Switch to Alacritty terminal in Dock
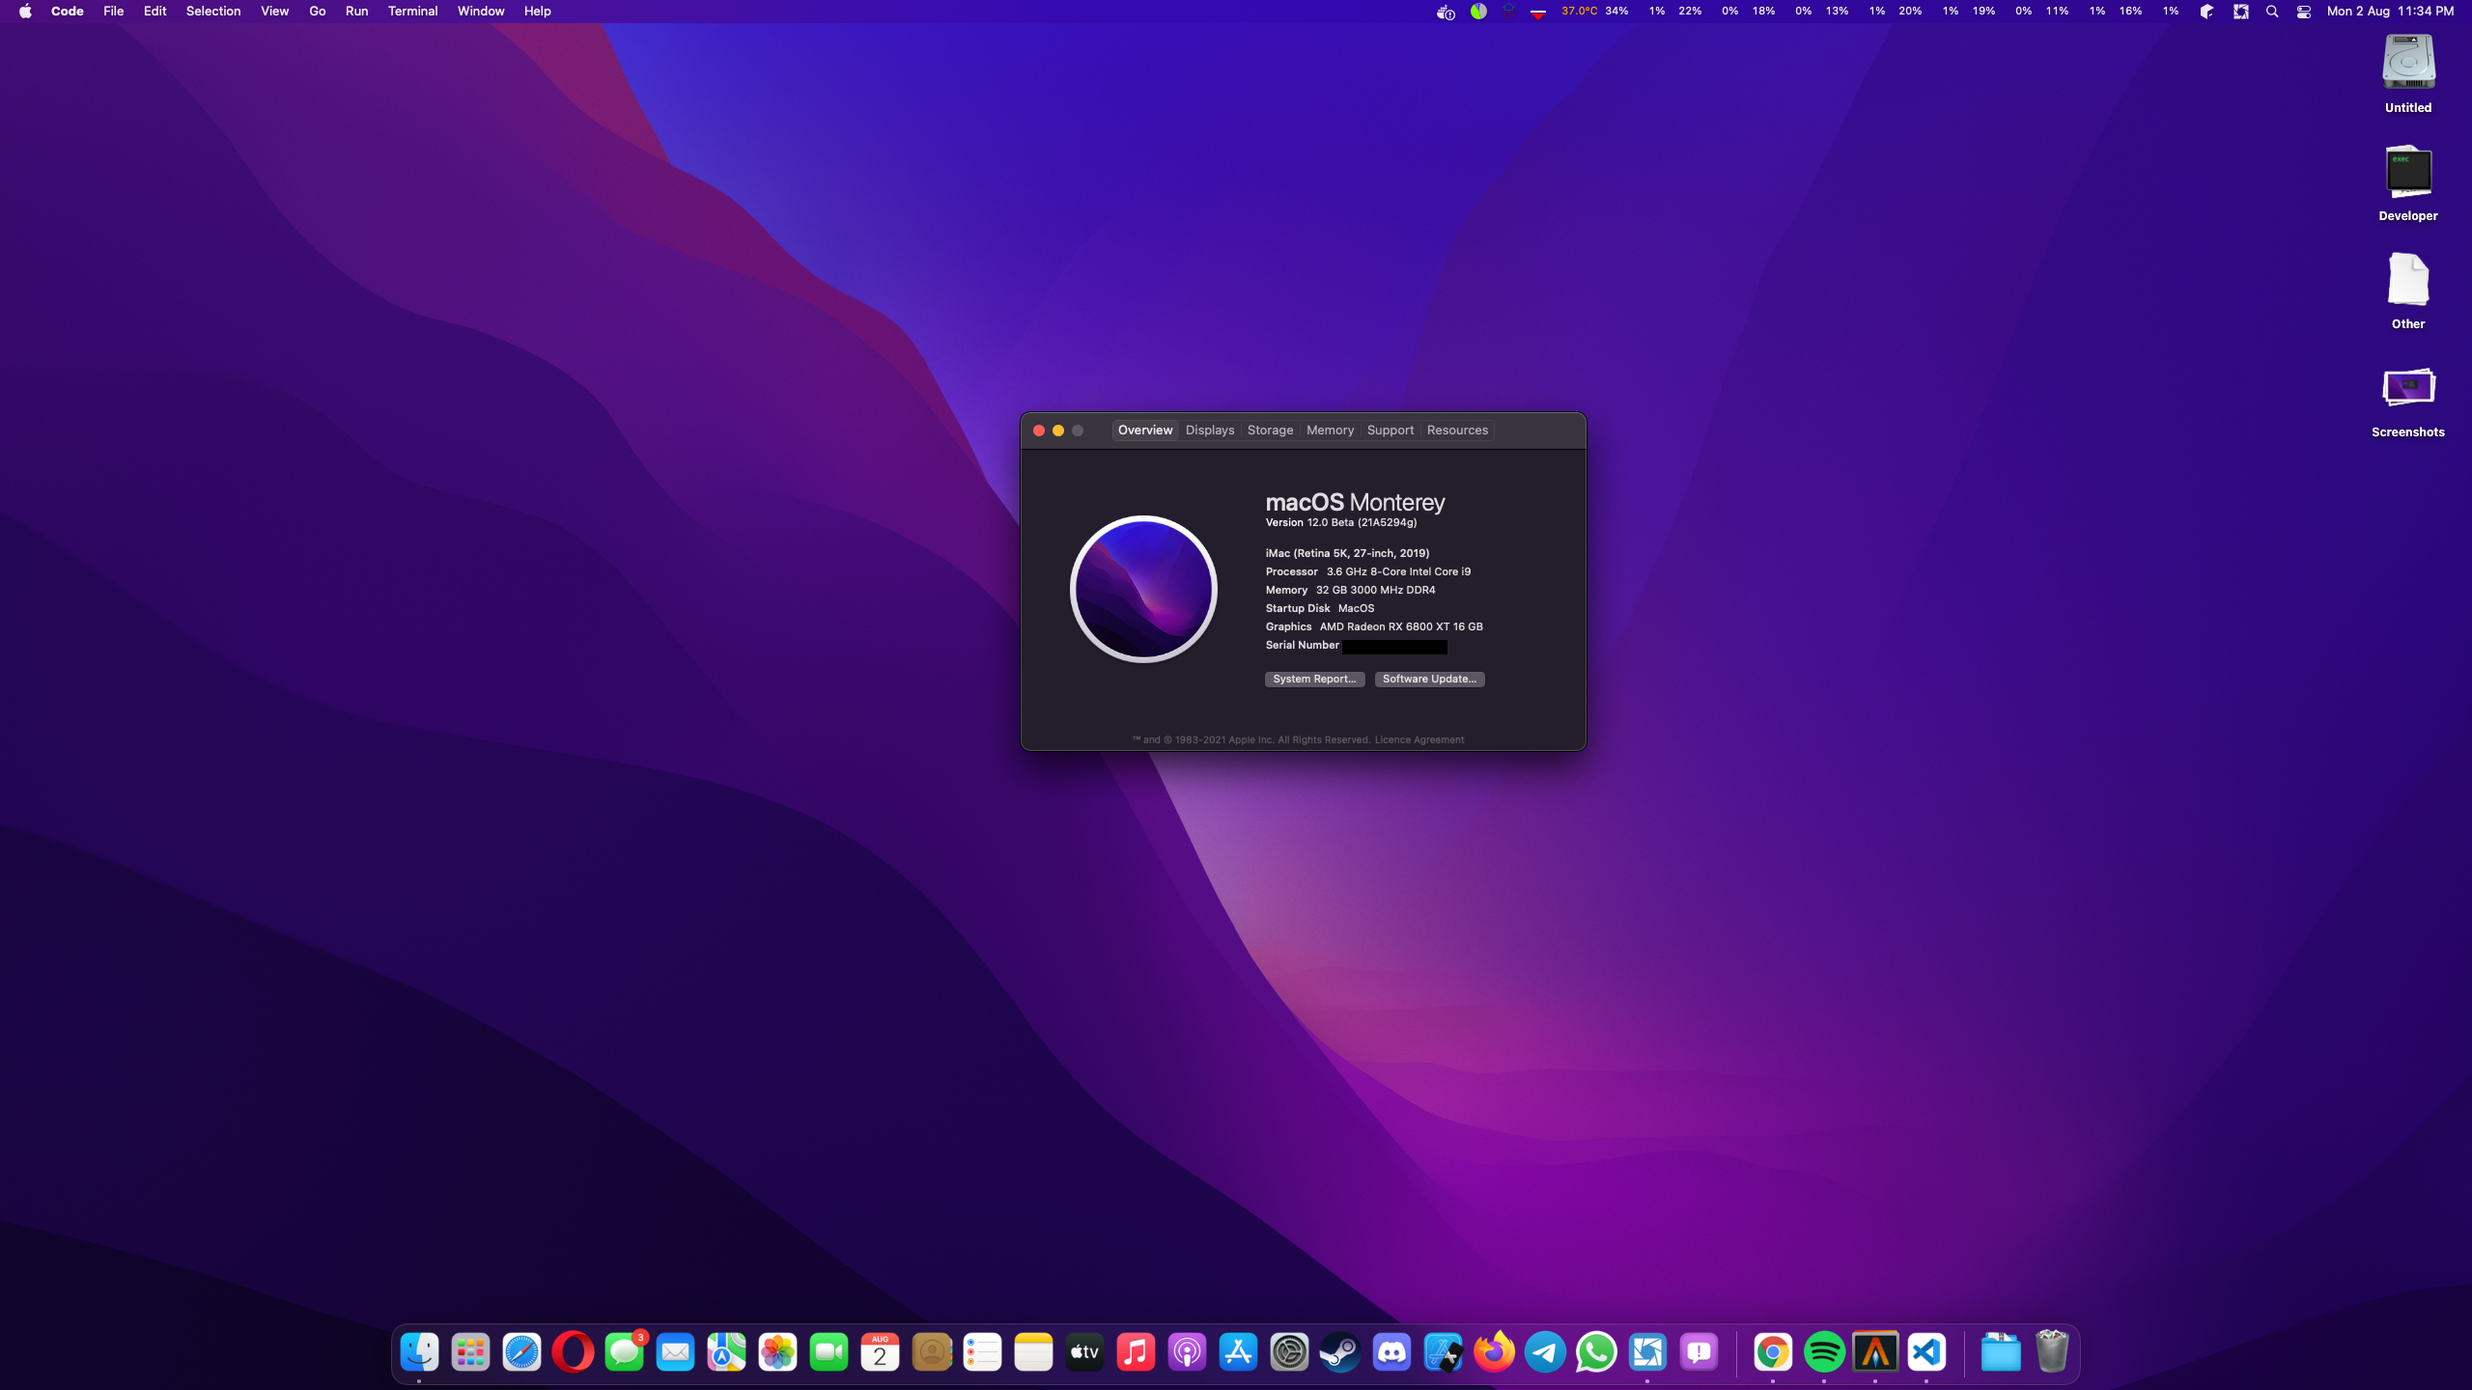 tap(1875, 1352)
